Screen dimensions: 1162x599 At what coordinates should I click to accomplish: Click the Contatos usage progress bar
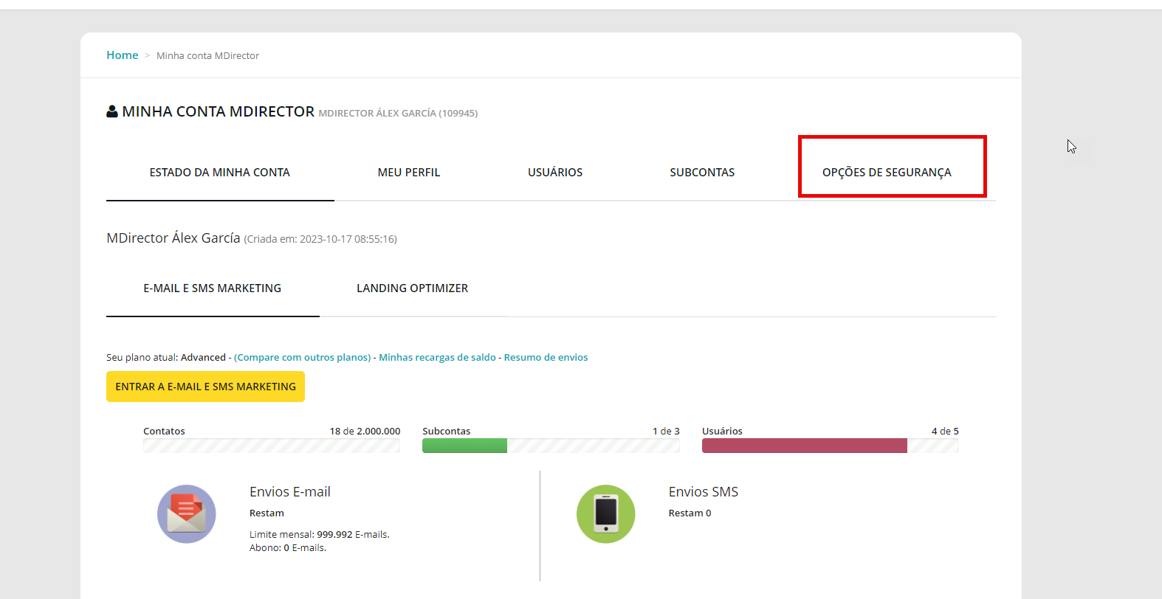click(x=272, y=446)
